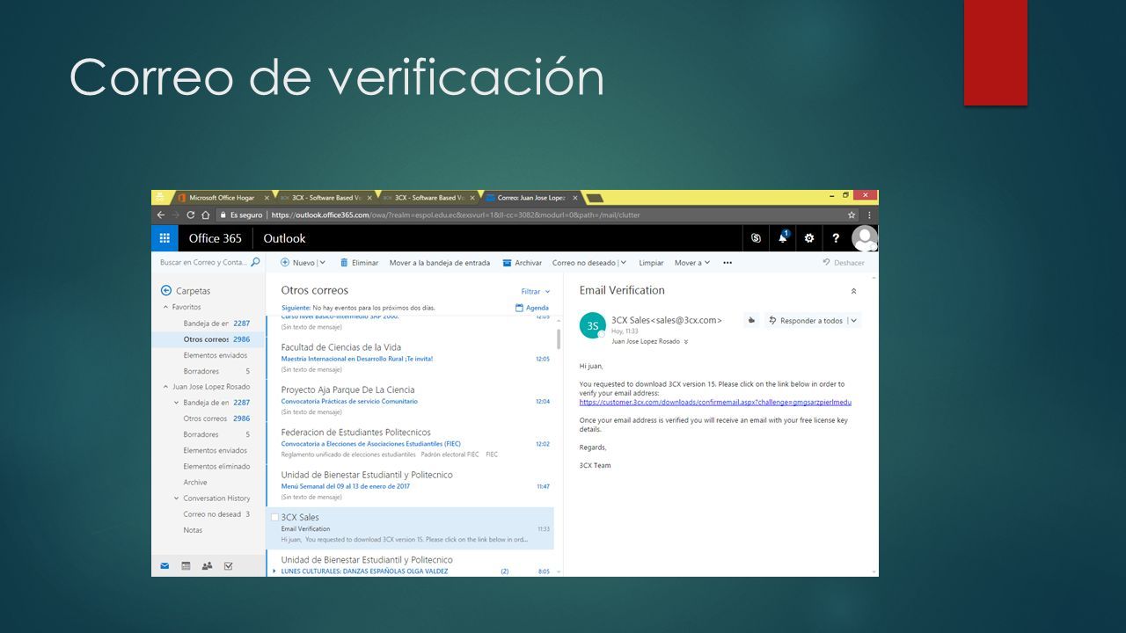Click the search magnifier icon

[x=256, y=262]
